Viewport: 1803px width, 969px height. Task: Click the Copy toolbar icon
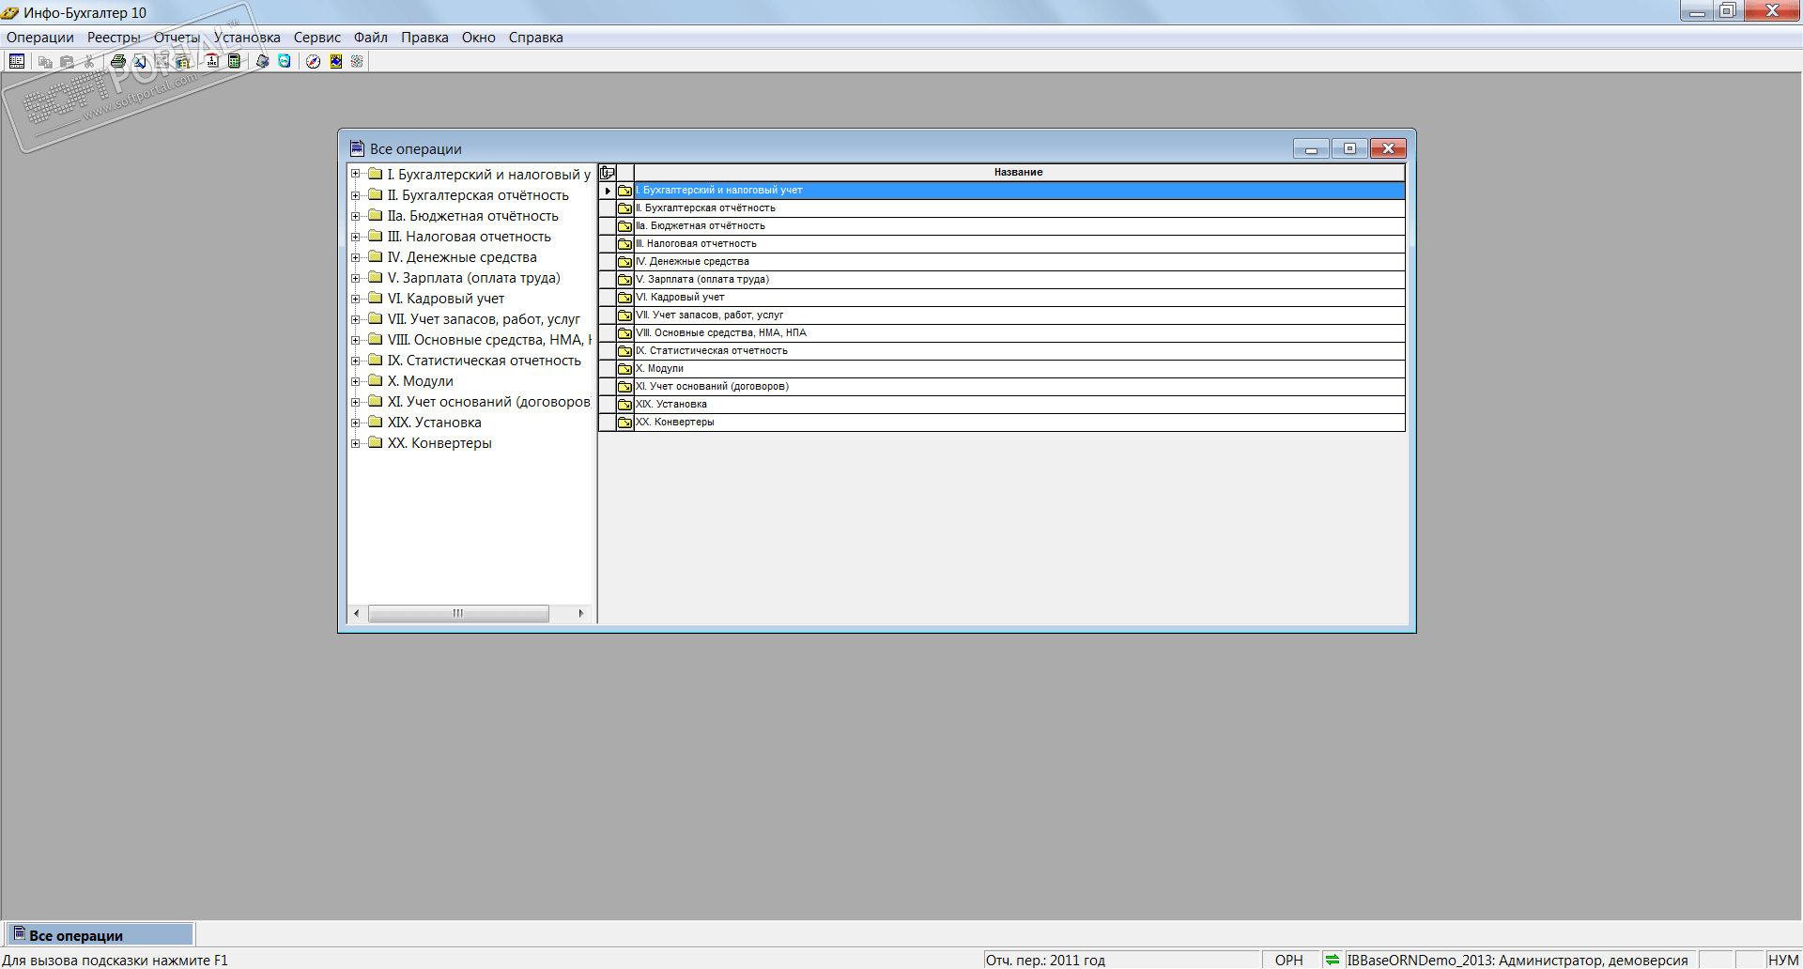tap(44, 61)
